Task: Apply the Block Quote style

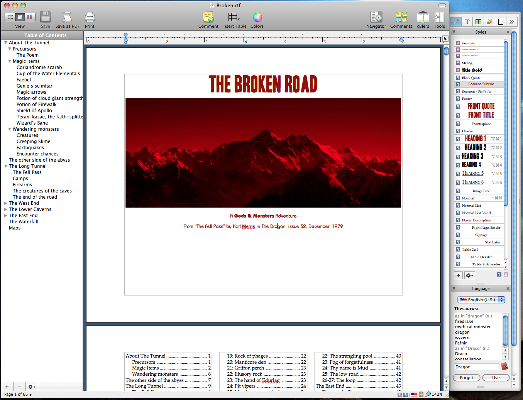Action: point(471,78)
